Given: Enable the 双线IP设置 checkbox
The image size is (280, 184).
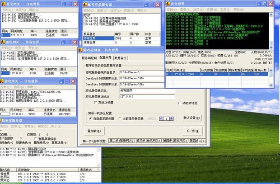Looking at the screenshot, I should tap(96, 103).
